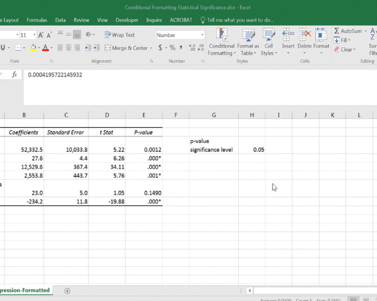377x301 pixels.
Task: Open the Formulas ribbon tab
Action: click(x=37, y=20)
